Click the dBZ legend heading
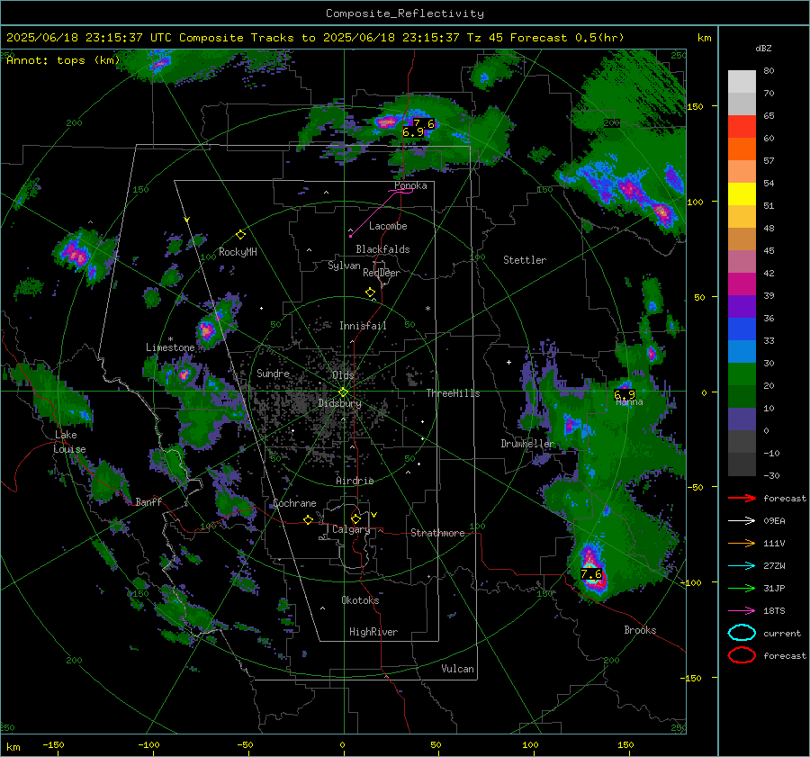 [763, 49]
